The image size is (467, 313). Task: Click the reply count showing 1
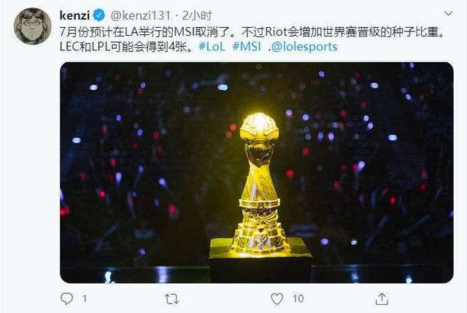pos(85,298)
